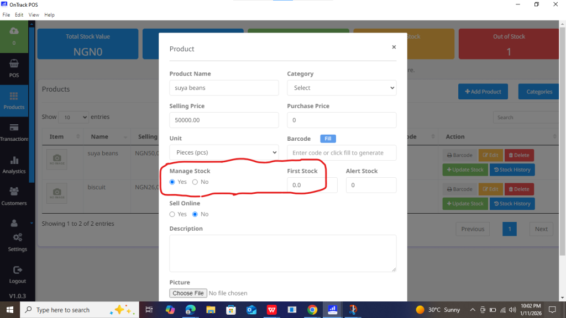Open the Category dropdown
The width and height of the screenshot is (566, 318).
[341, 88]
